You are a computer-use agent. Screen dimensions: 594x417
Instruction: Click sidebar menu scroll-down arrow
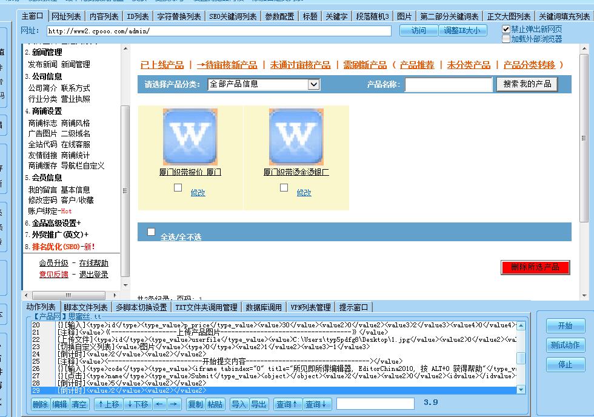coord(125,285)
